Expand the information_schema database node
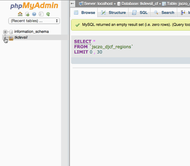The width and height of the screenshot is (190, 166). (x=5, y=32)
